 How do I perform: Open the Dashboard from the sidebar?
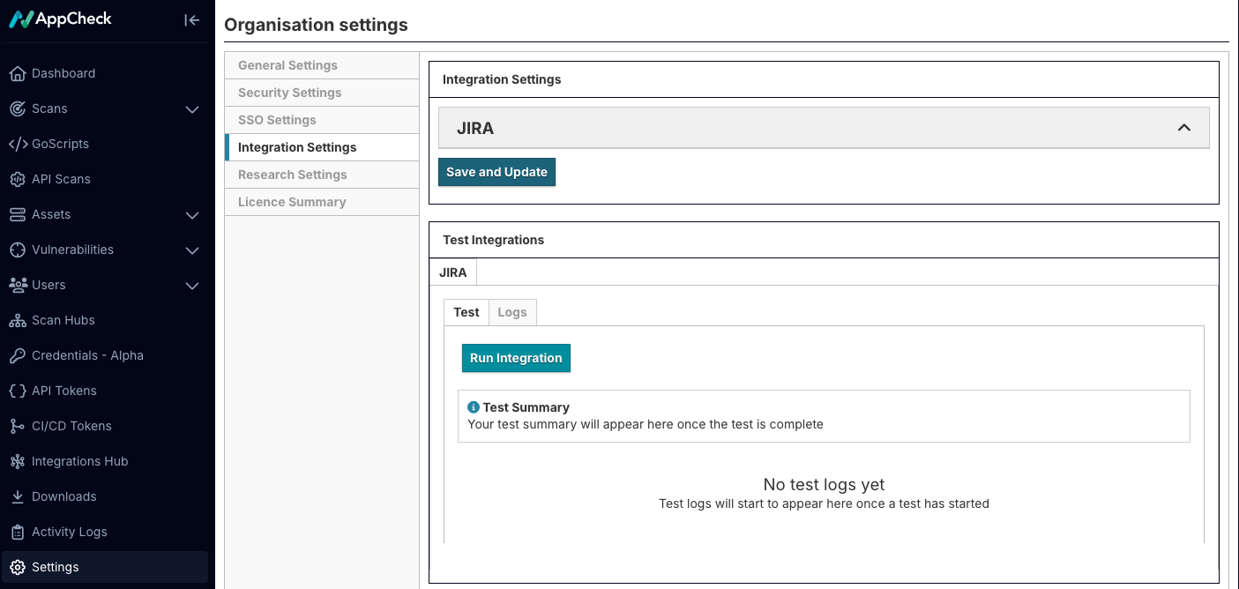[62, 73]
